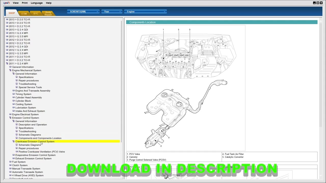Click '3. Purge Control Solenoid Valve (PCSV)' text
The image size is (326, 183).
click(x=146, y=160)
